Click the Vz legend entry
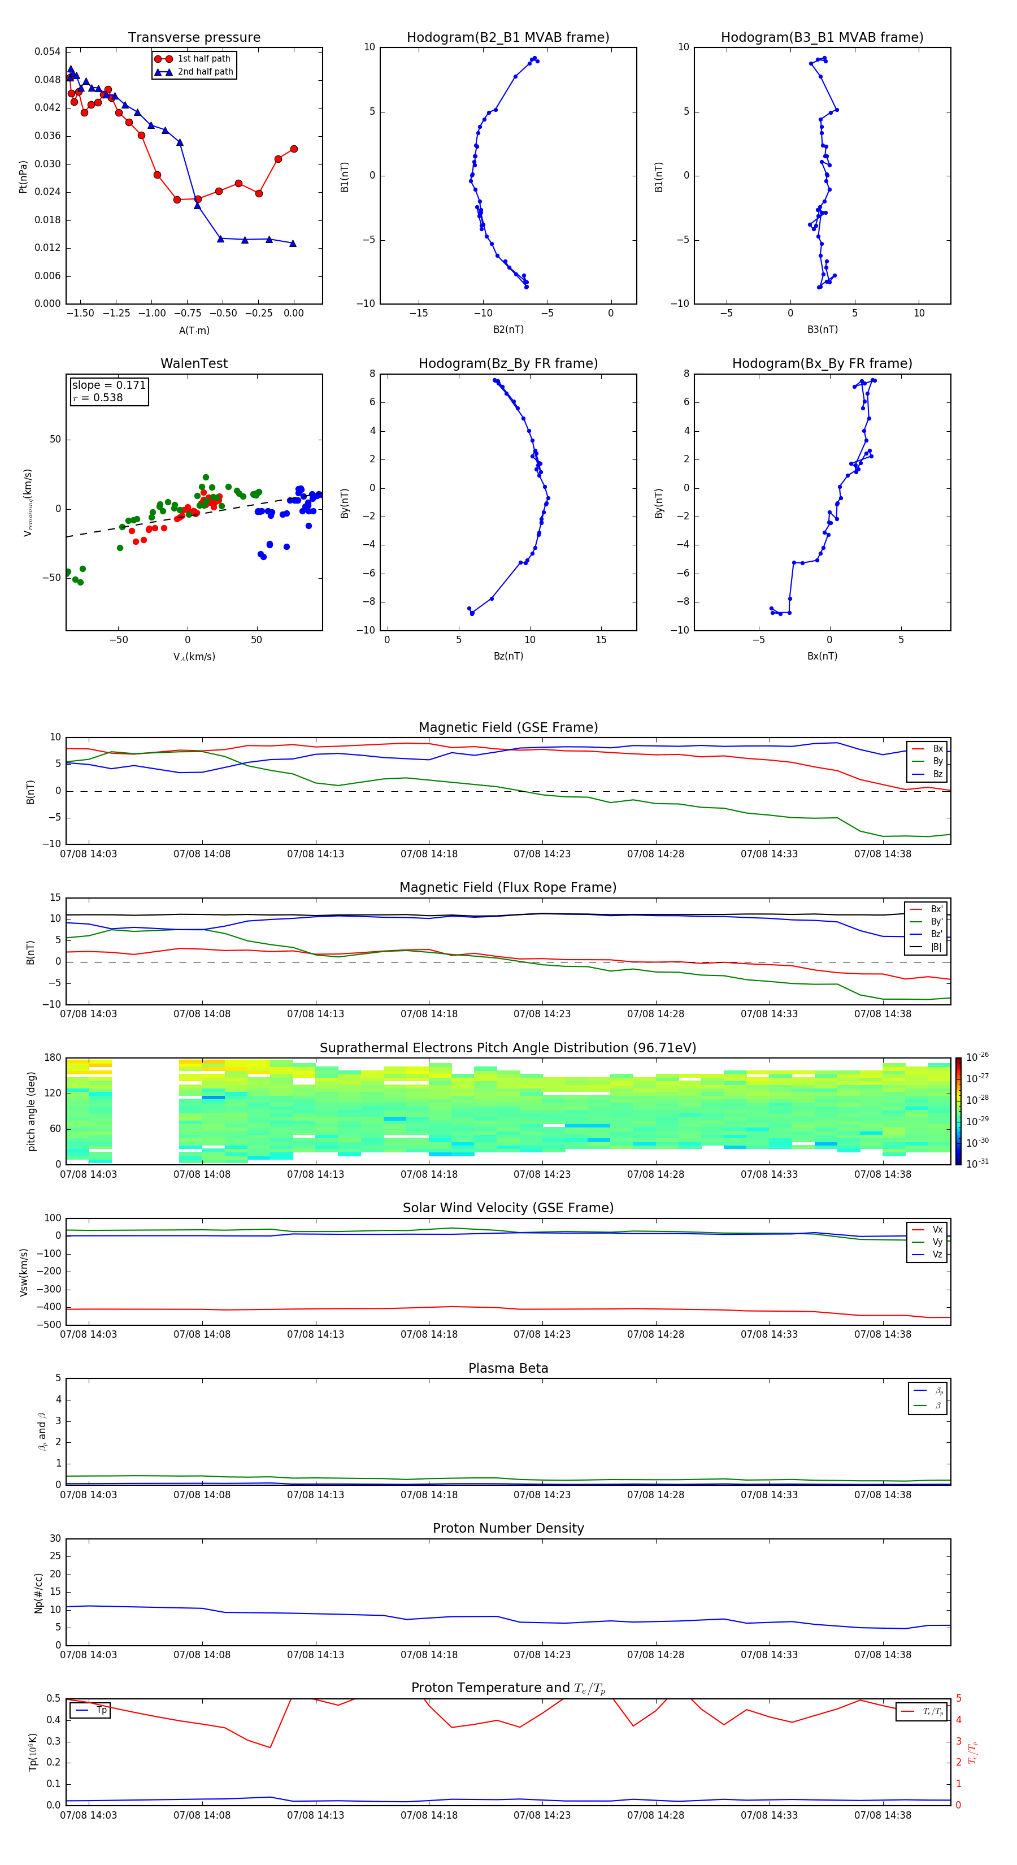Viewport: 1017px width, 1865px height. click(x=927, y=1255)
